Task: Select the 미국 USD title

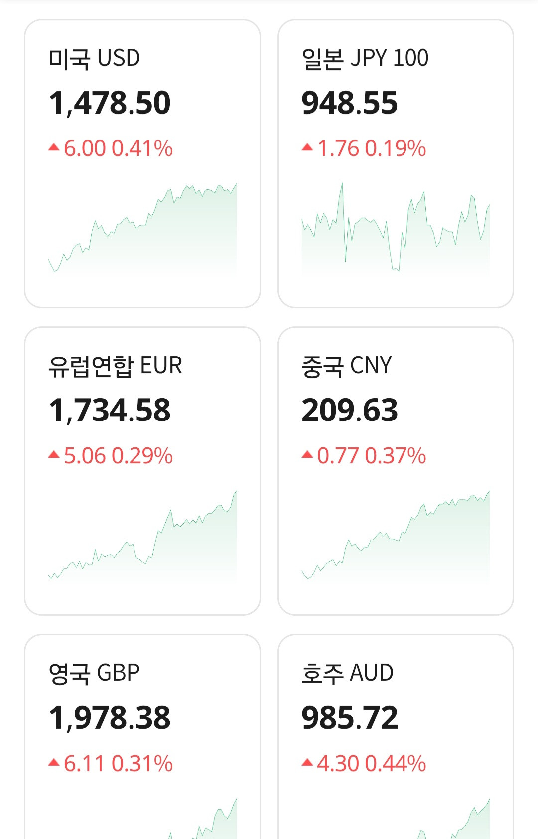Action: coord(94,58)
